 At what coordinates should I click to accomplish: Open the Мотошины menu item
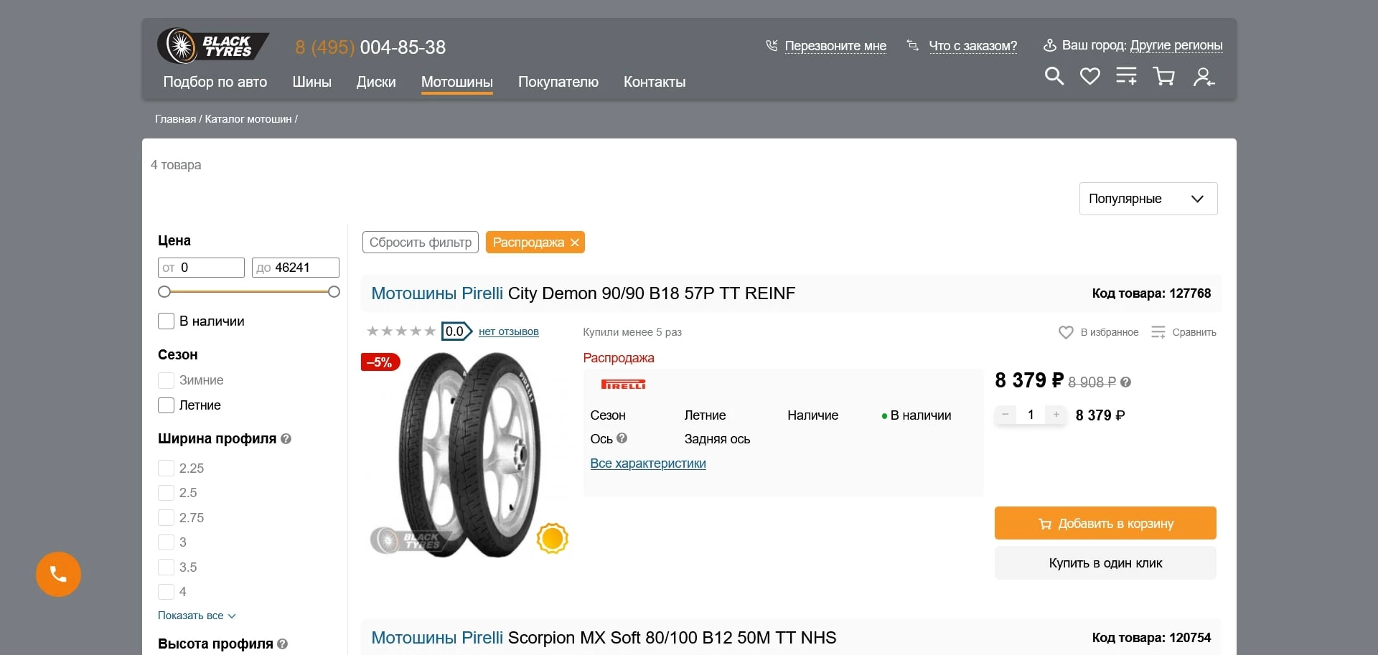456,83
